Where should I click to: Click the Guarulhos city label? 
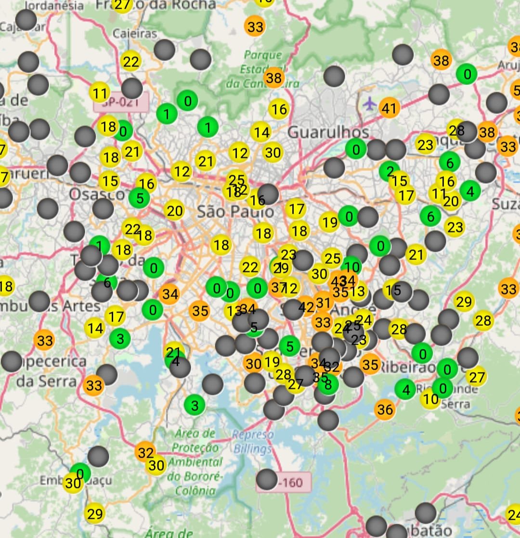pyautogui.click(x=328, y=132)
